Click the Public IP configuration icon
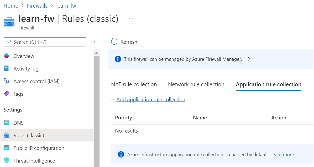This screenshot has height=167, width=314. tap(7, 148)
